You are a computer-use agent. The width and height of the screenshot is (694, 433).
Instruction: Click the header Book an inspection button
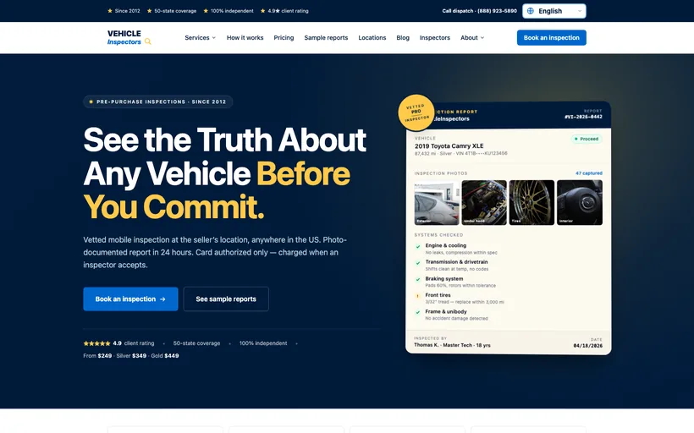tap(552, 37)
